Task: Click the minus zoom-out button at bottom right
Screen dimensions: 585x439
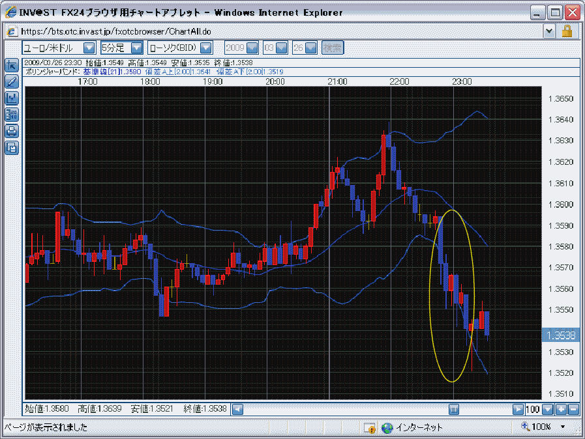Action: 573,410
